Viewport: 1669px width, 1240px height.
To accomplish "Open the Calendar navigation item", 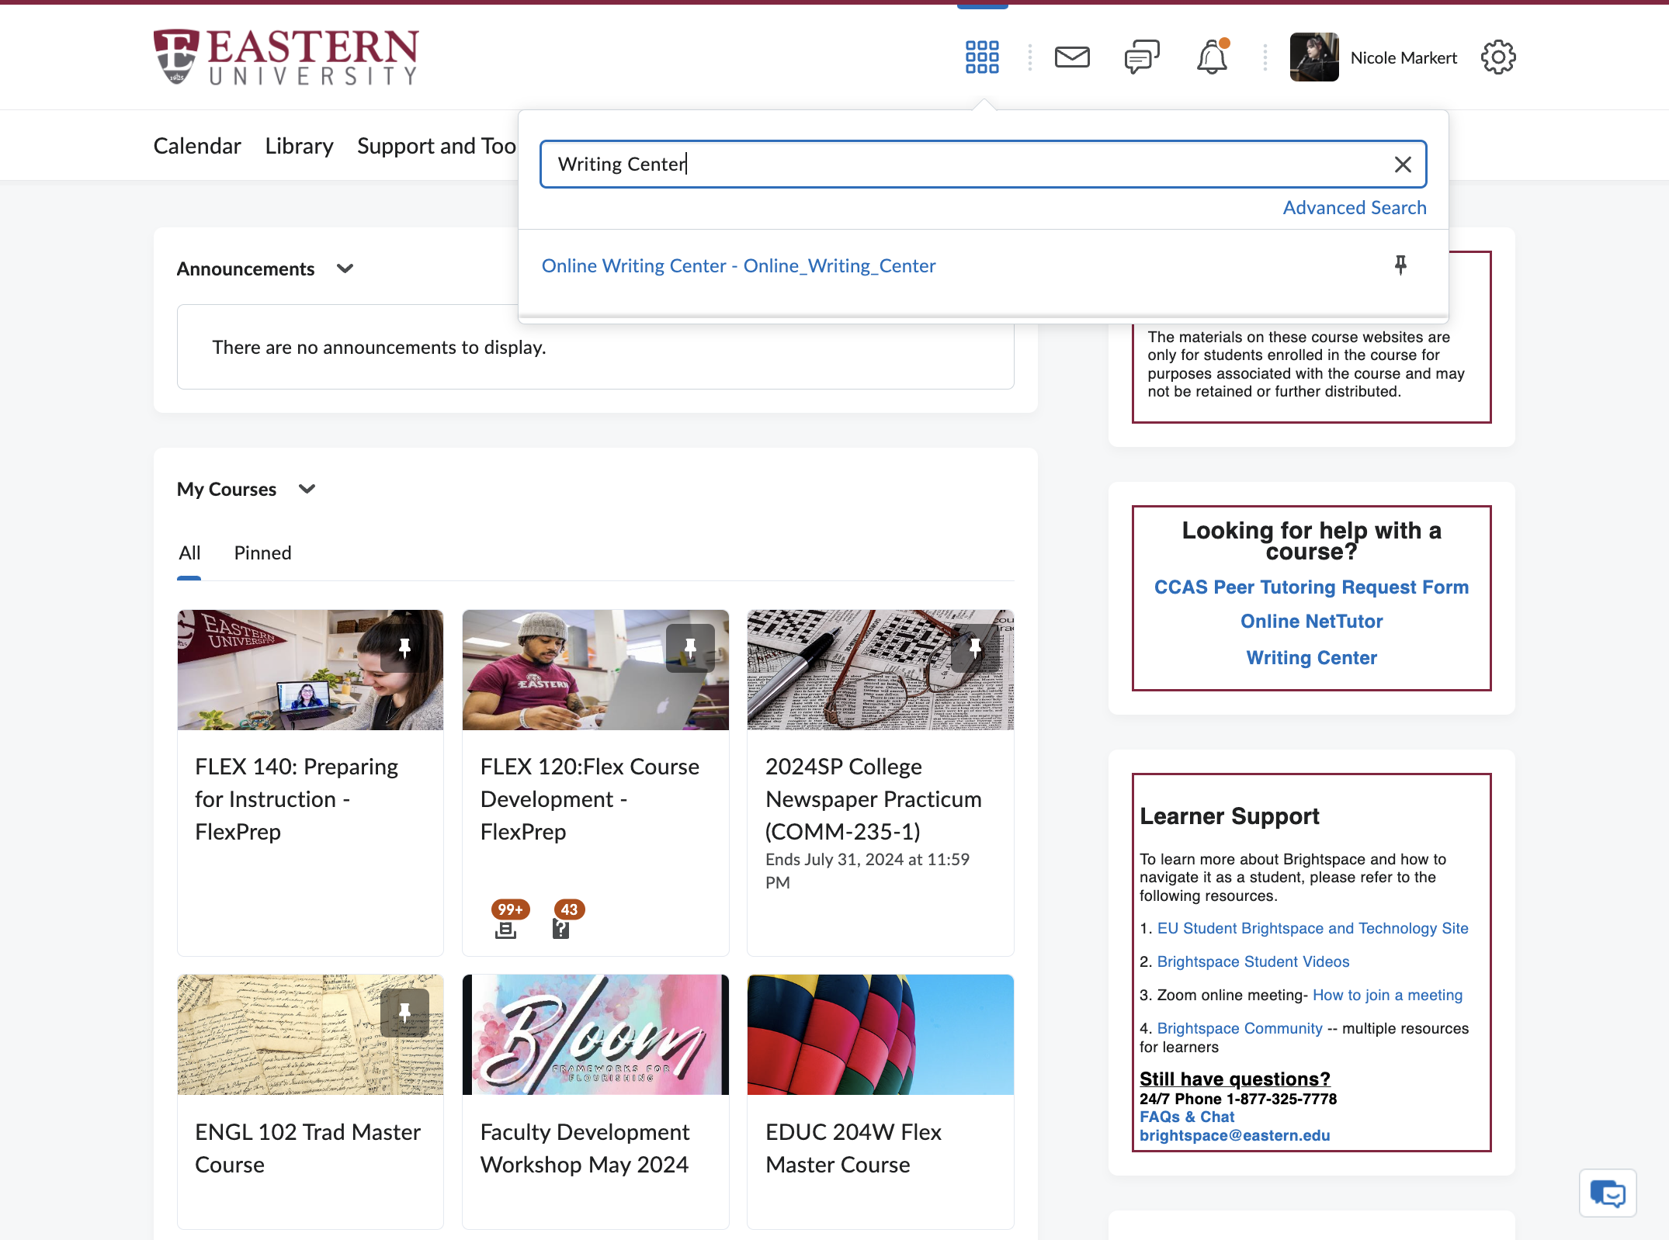I will pyautogui.click(x=197, y=146).
